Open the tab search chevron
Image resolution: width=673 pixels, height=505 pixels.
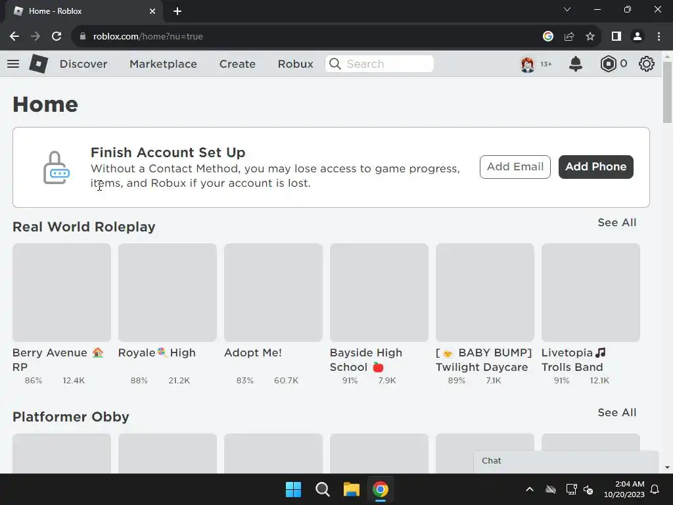567,9
